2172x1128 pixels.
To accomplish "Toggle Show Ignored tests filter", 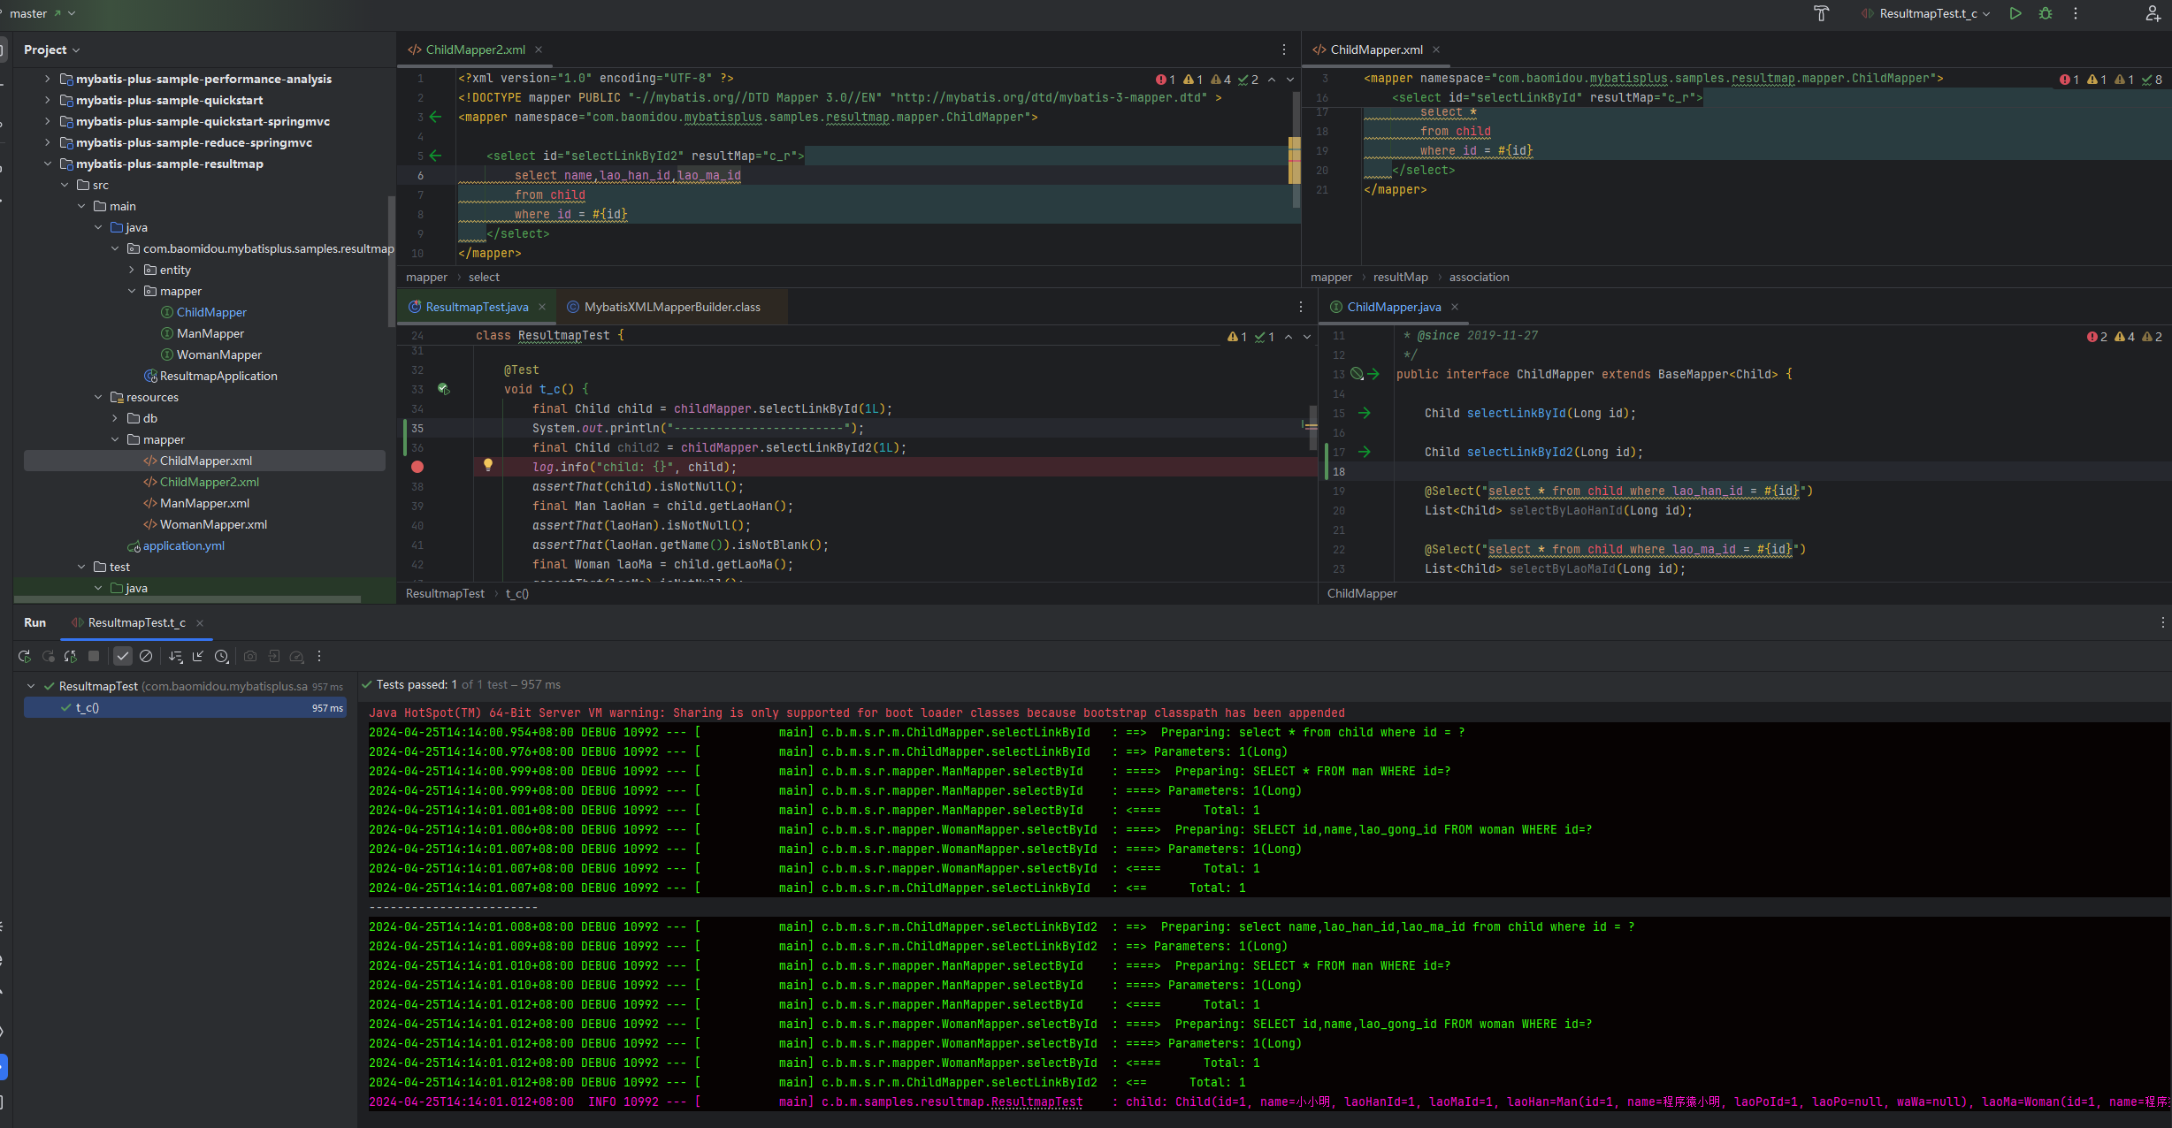I will 146,656.
